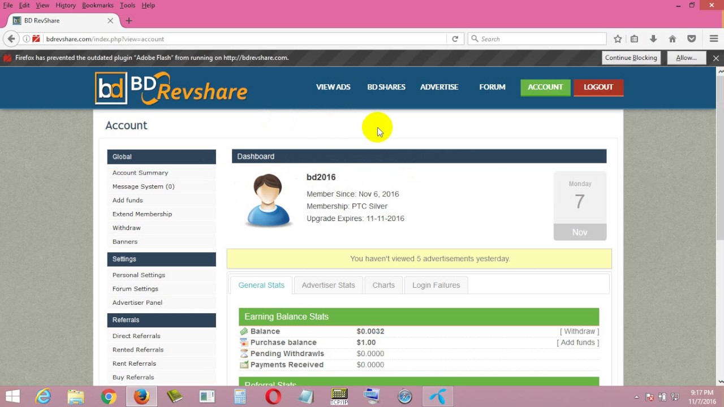Open the File menu
The width and height of the screenshot is (724, 407).
pos(8,5)
